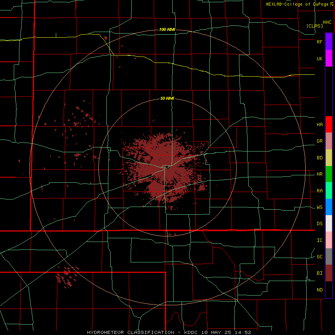Click the BI legend label

319,273
